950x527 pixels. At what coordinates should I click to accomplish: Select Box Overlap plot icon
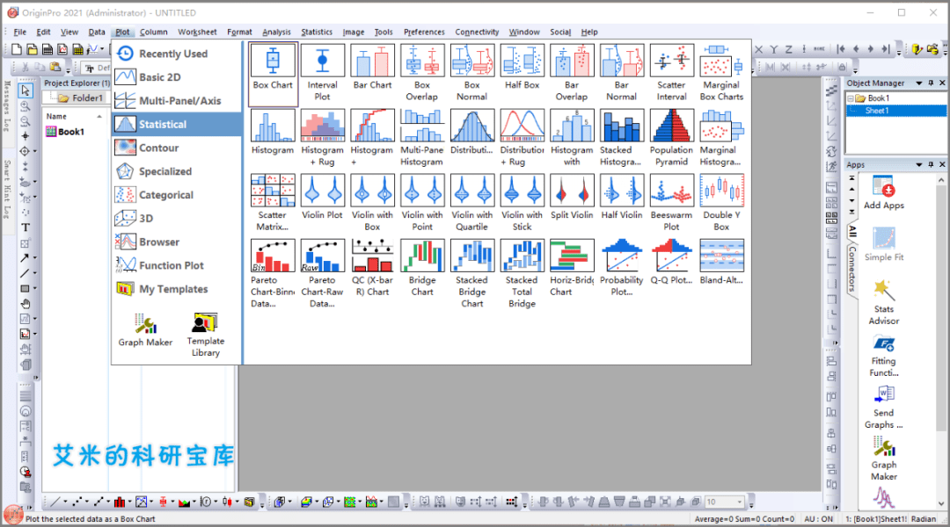pyautogui.click(x=421, y=73)
